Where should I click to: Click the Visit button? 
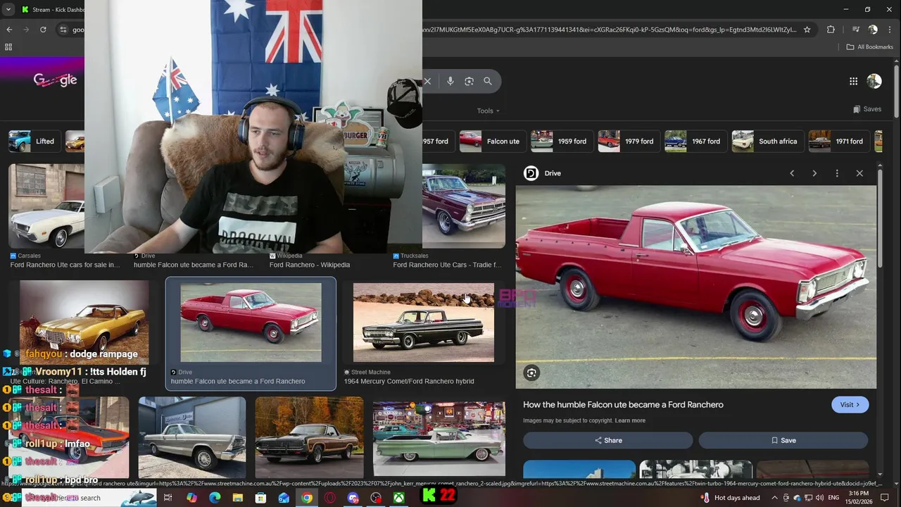[850, 405]
